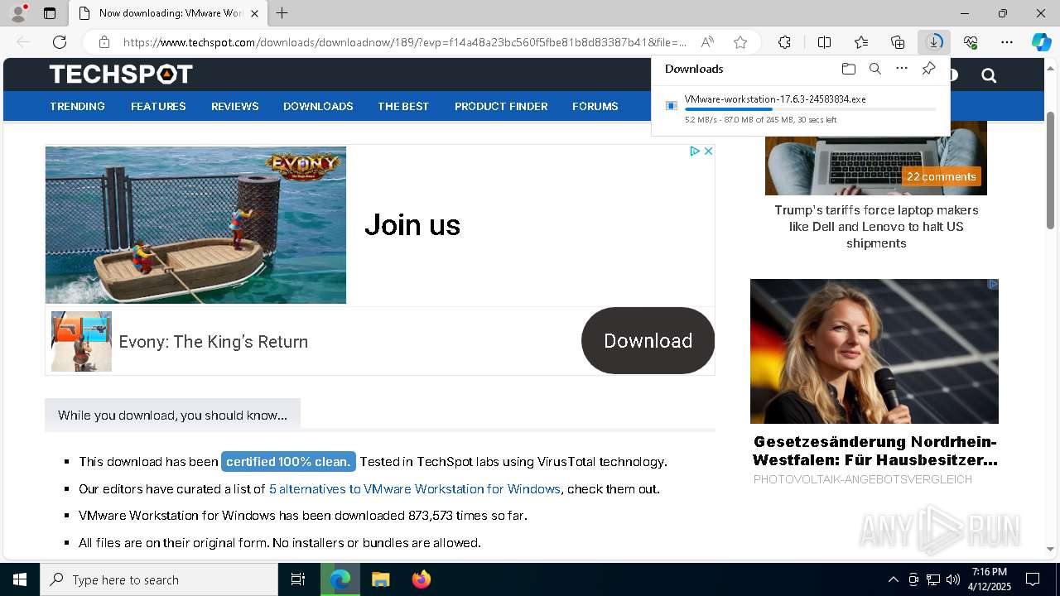Click the Evony boat game ad image
Image resolution: width=1060 pixels, height=596 pixels.
pyautogui.click(x=196, y=225)
